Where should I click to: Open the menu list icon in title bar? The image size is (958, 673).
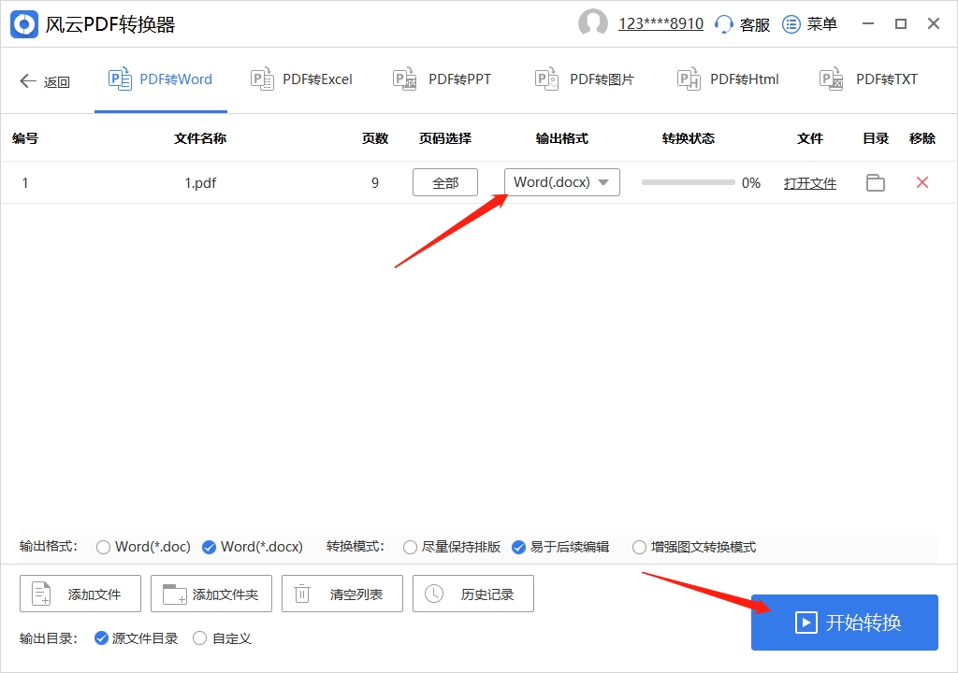[791, 24]
